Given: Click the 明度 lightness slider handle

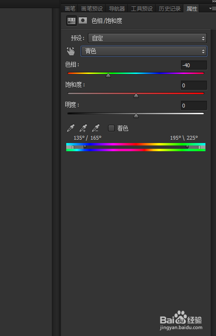Looking at the screenshot, I should click(x=136, y=116).
